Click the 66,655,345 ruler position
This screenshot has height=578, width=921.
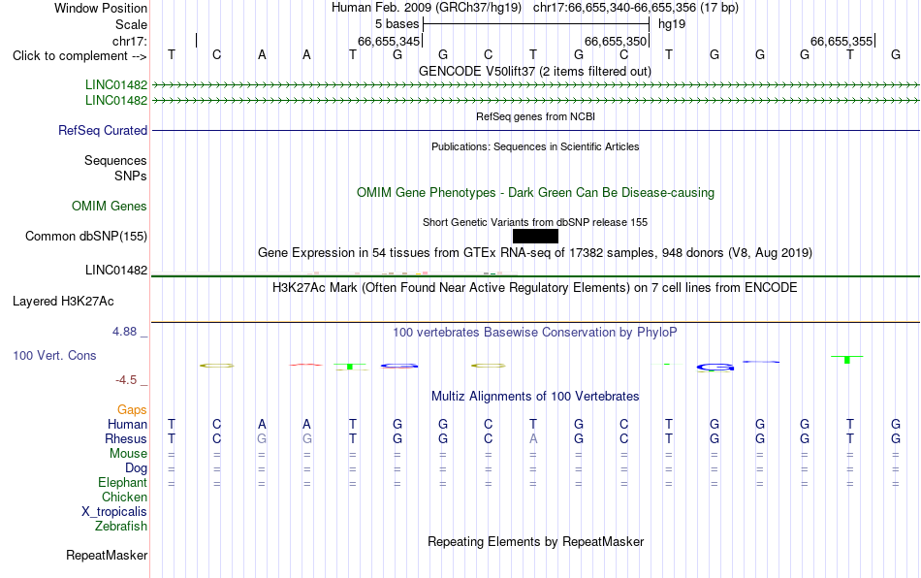pyautogui.click(x=388, y=41)
